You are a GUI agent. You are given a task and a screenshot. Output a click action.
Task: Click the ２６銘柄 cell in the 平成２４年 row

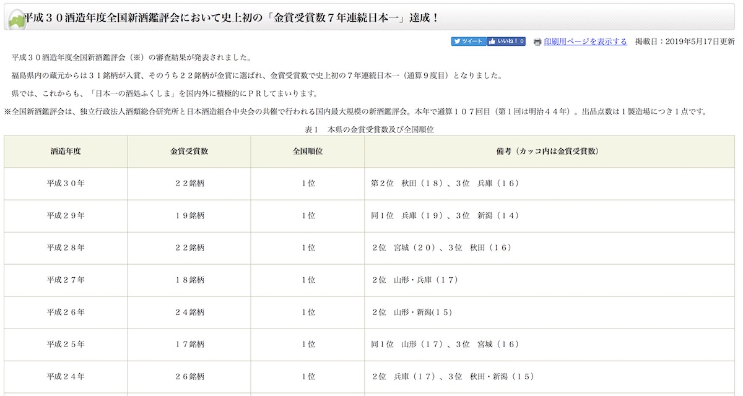189,377
